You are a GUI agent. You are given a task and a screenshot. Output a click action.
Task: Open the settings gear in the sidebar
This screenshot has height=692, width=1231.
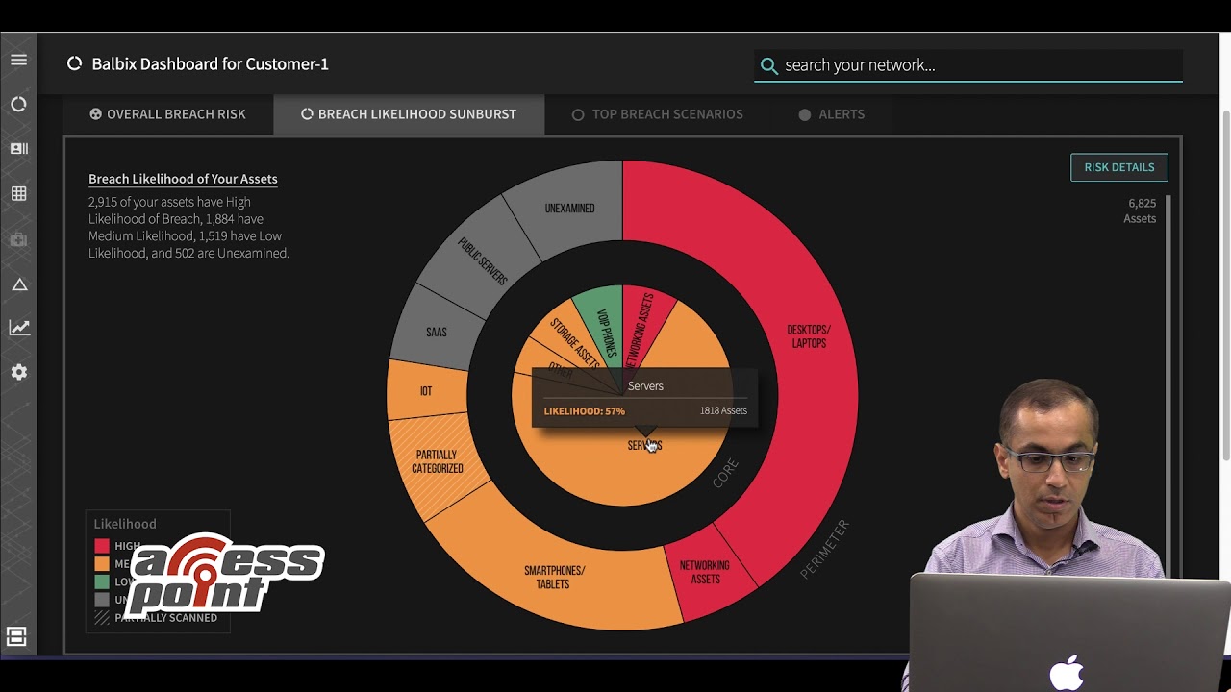(18, 372)
